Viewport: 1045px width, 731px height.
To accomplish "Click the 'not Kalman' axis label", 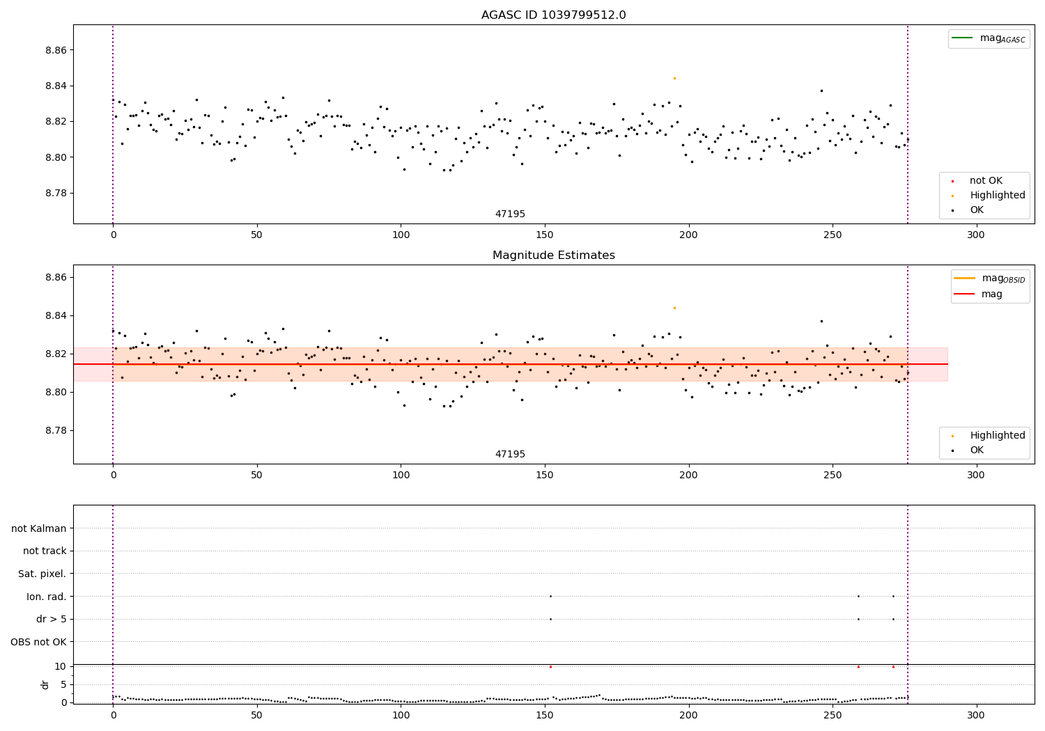I will point(39,528).
